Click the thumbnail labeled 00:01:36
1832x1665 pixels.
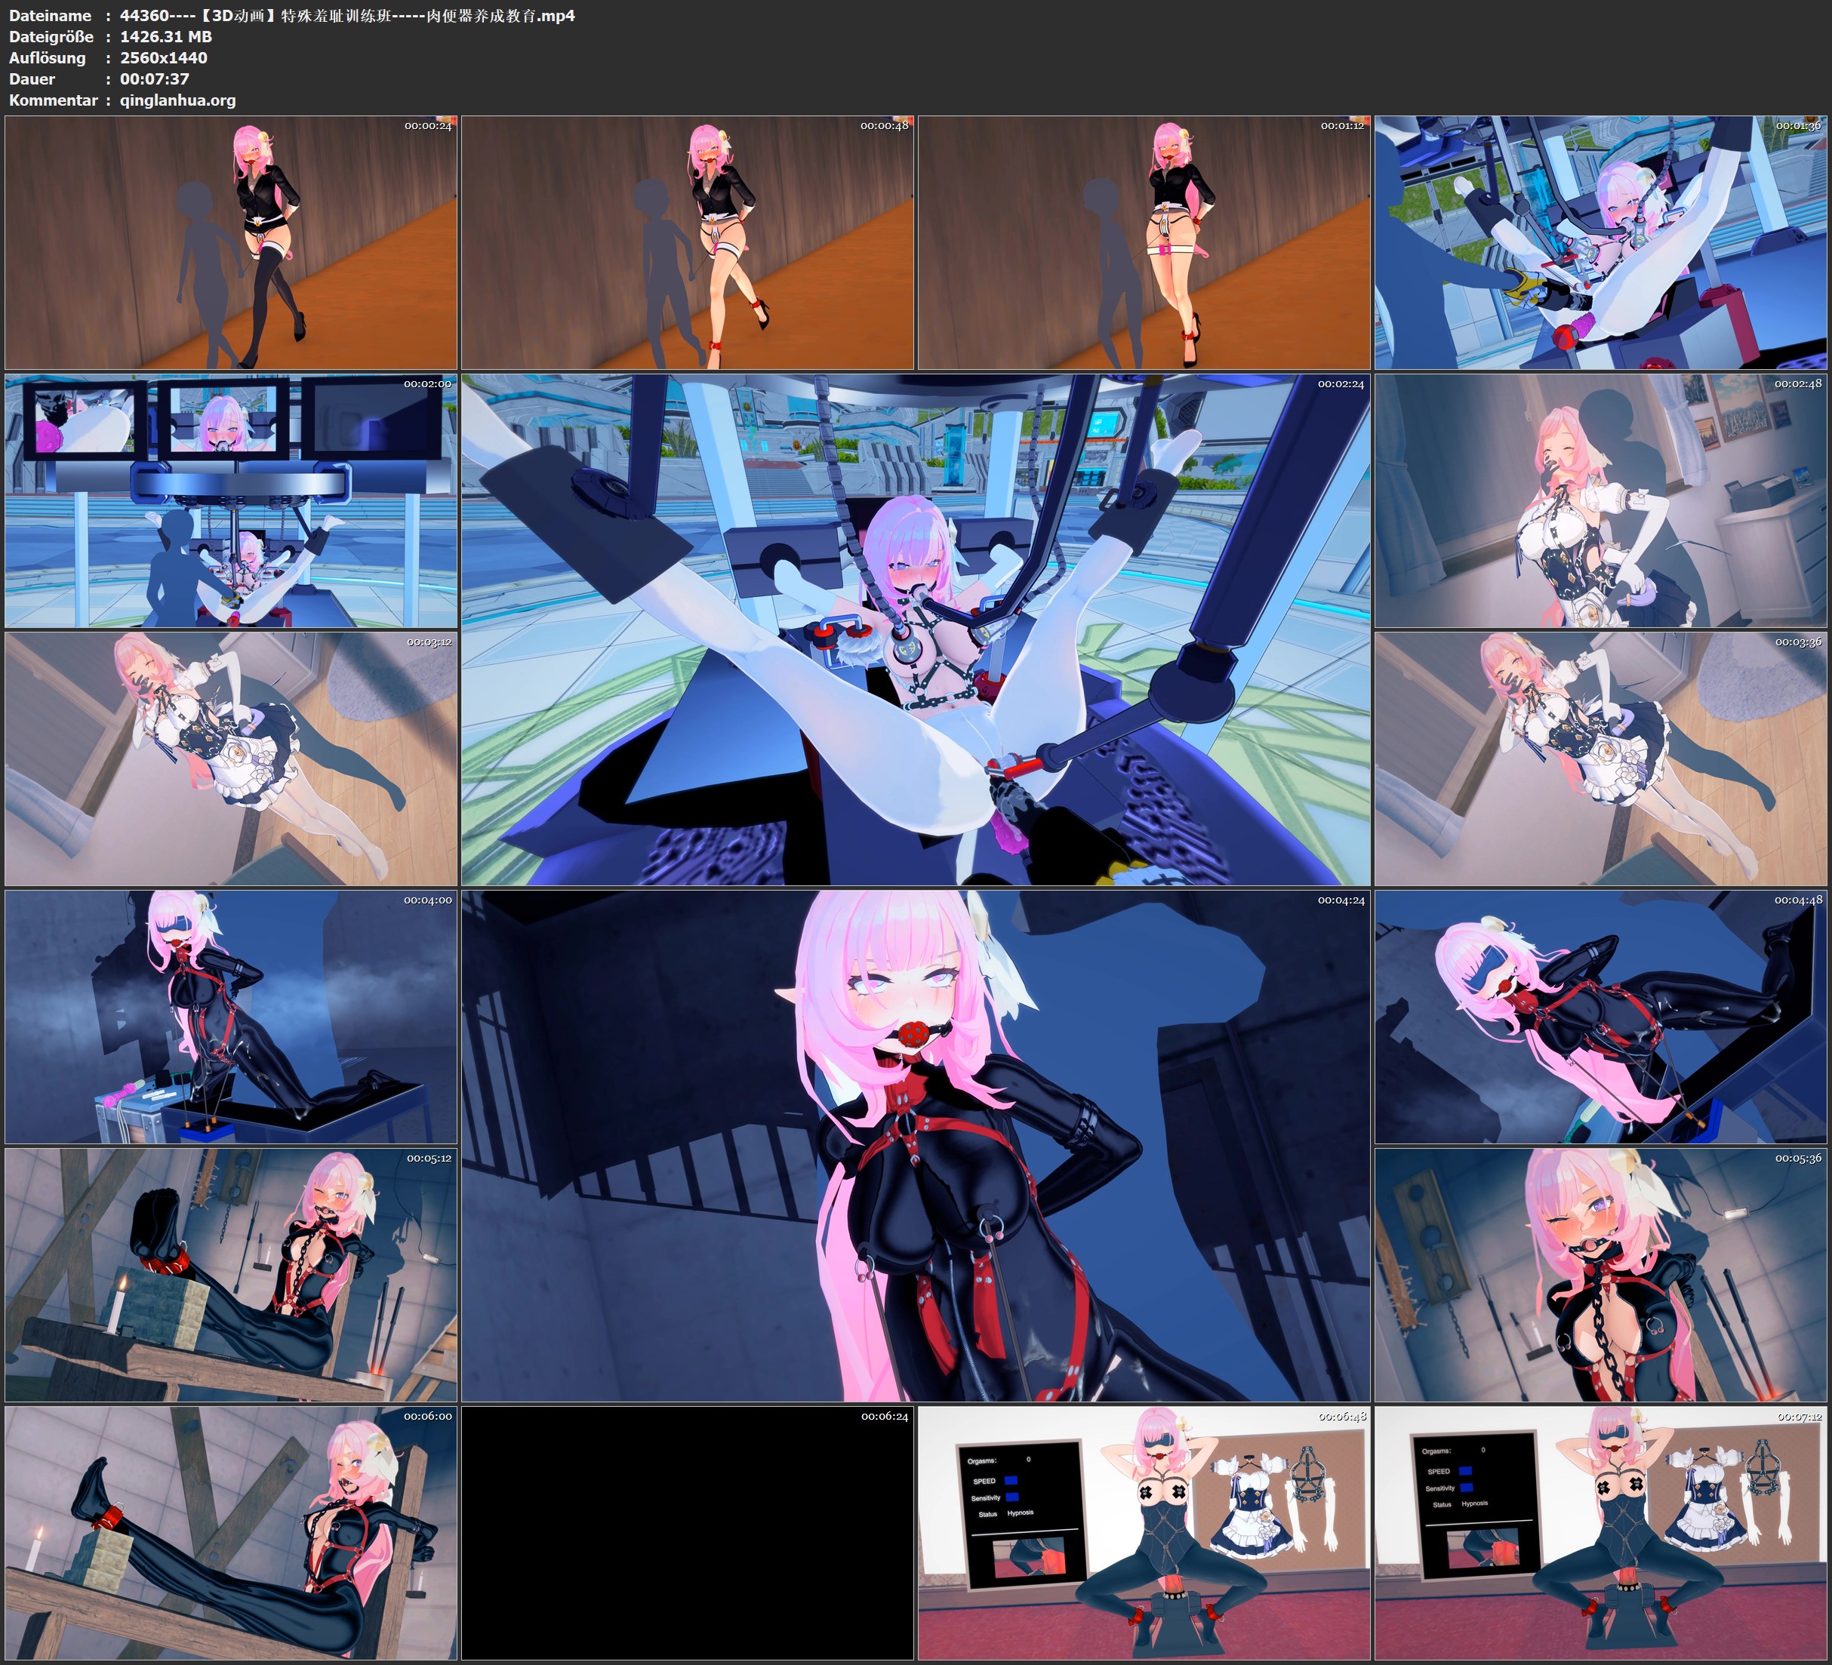point(1600,242)
